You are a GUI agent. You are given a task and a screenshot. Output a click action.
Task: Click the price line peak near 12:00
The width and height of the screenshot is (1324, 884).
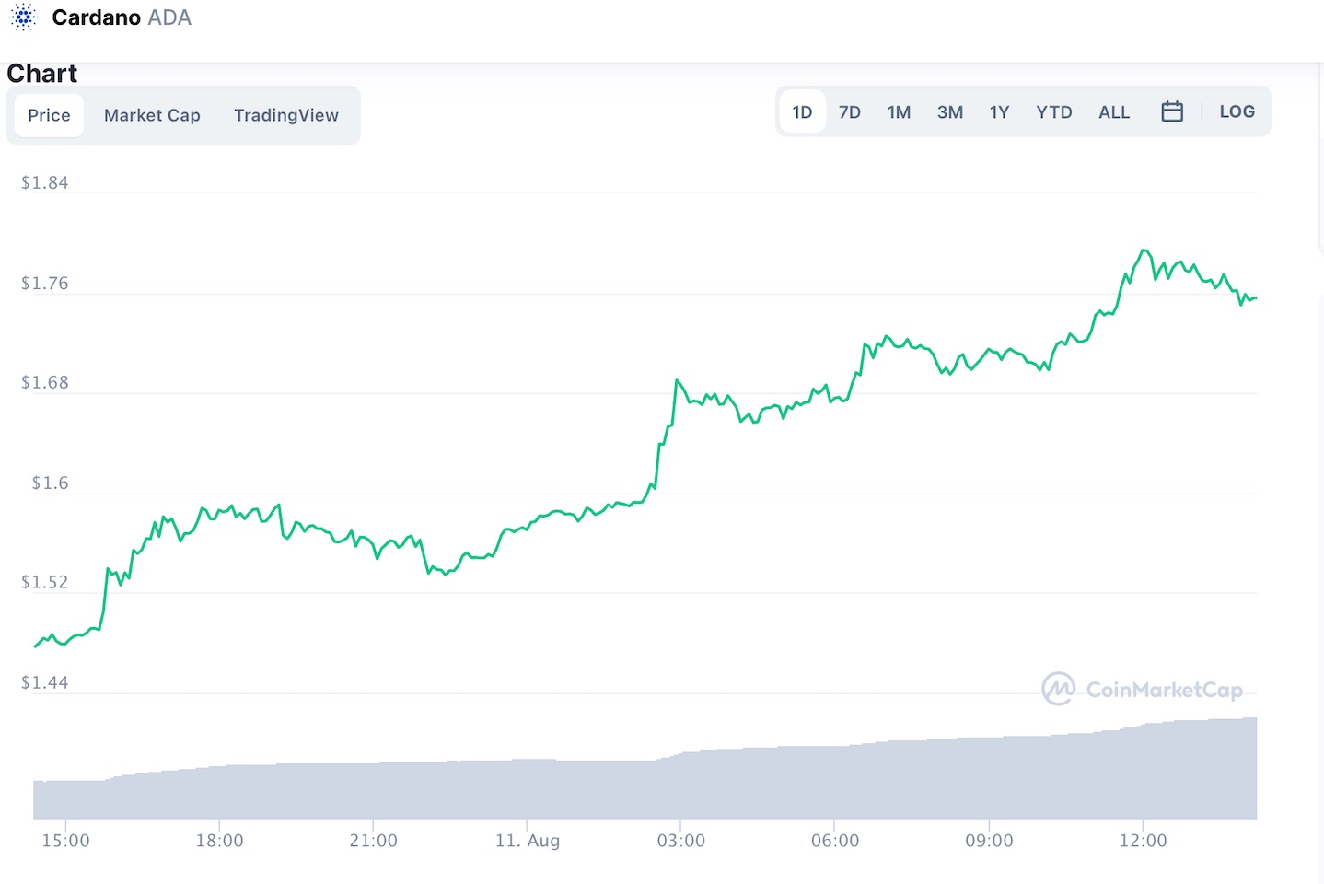pyautogui.click(x=1144, y=250)
